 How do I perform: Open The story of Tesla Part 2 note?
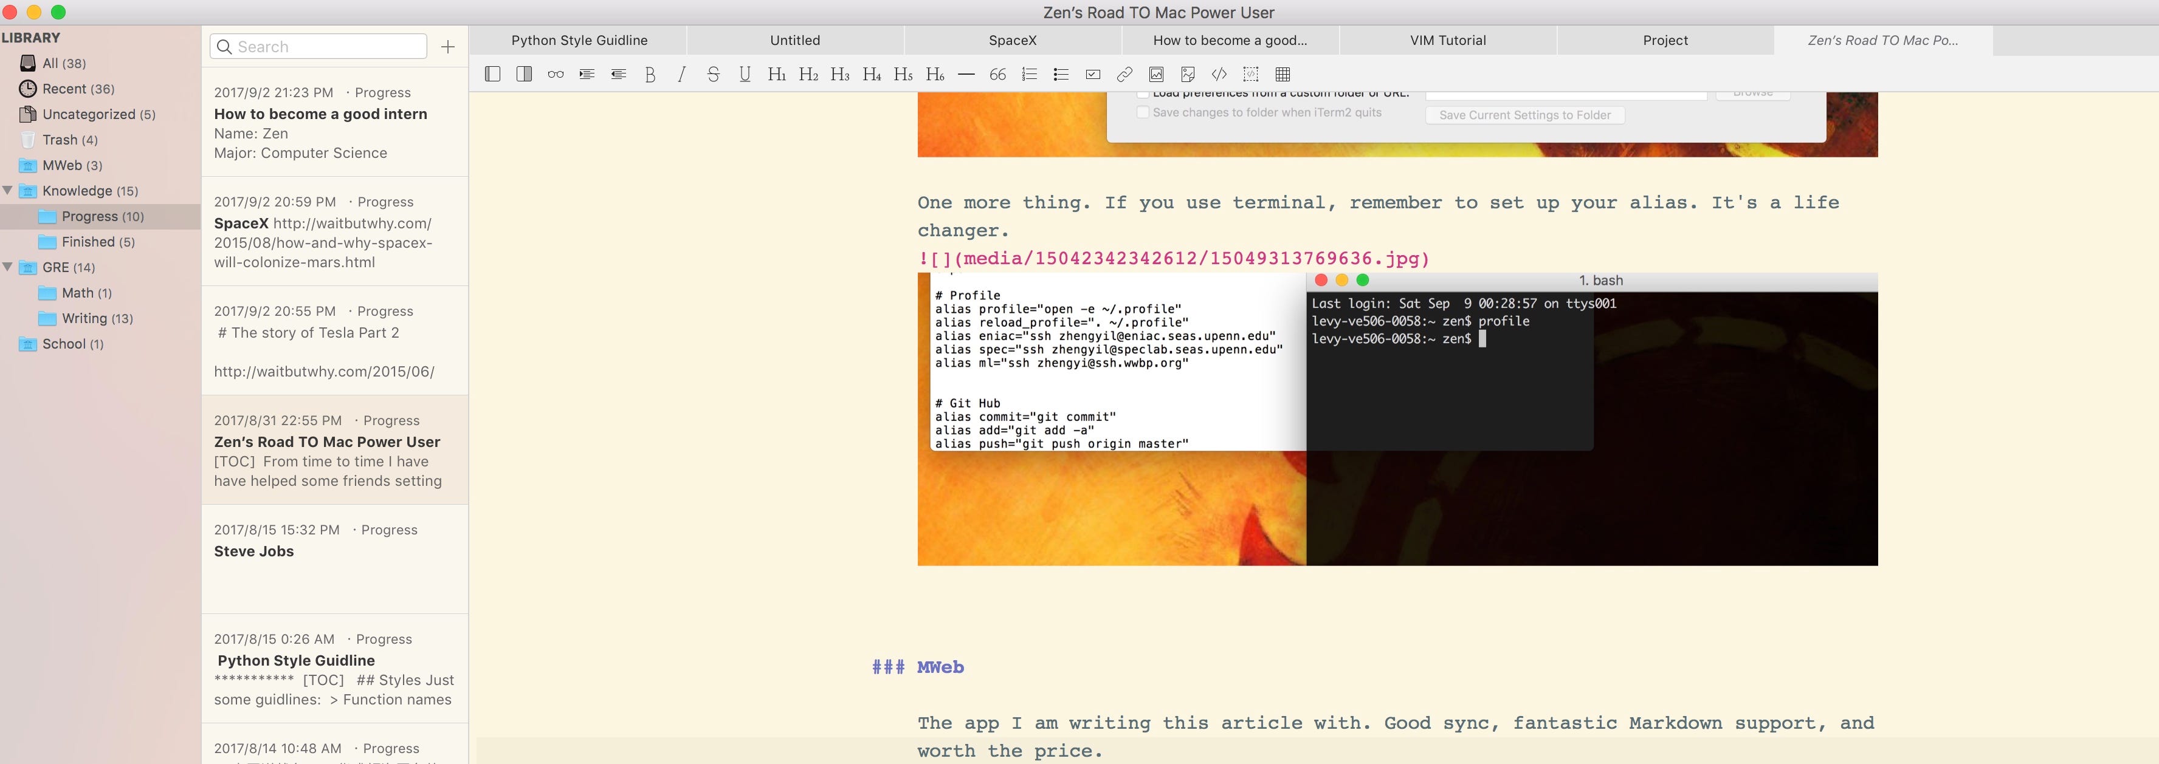click(334, 341)
